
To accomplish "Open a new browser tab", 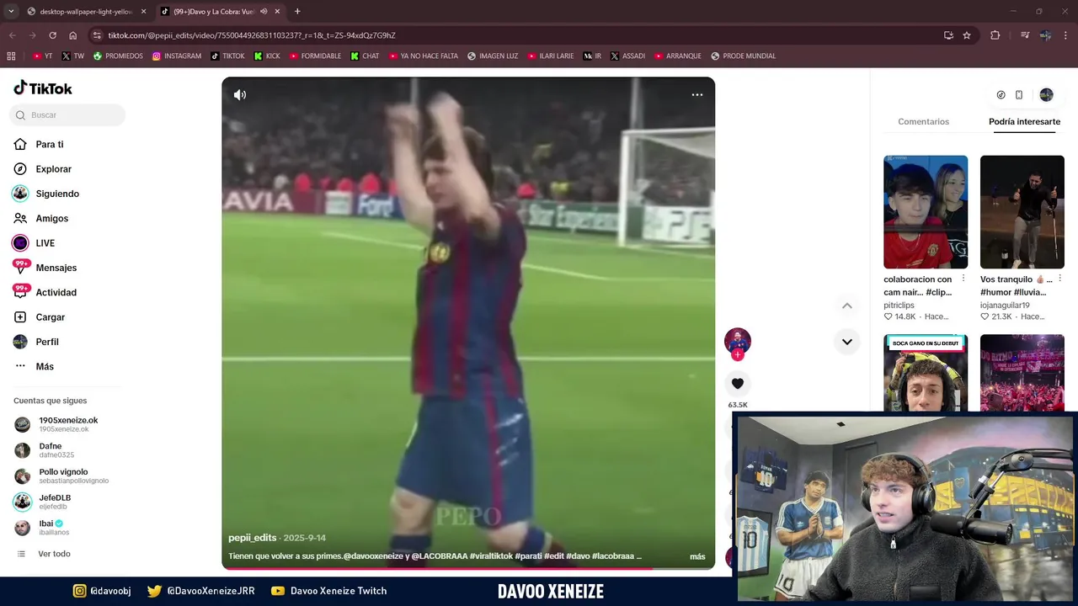I will pos(297,12).
